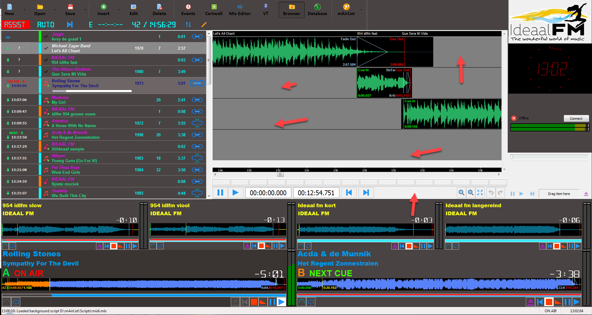
Task: Stop cart player 954 idlfm slow
Action: click(x=114, y=246)
